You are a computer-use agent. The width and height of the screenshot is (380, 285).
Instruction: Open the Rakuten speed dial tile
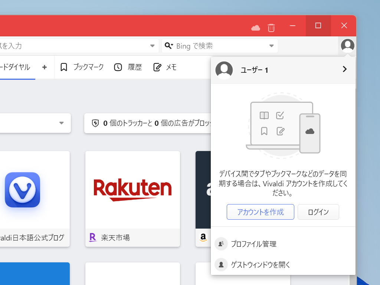click(x=132, y=190)
